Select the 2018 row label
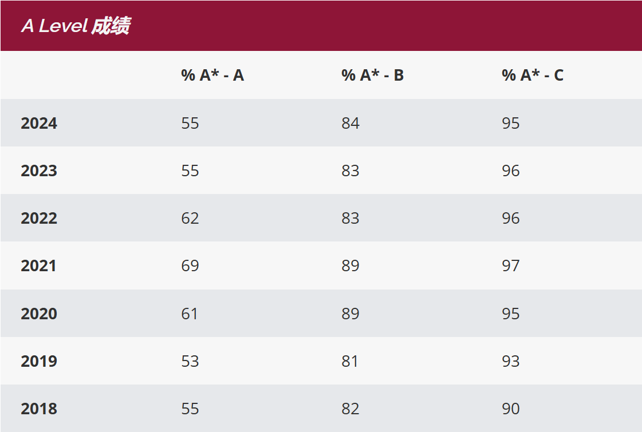Viewport: 642px width, 432px height. (x=39, y=409)
